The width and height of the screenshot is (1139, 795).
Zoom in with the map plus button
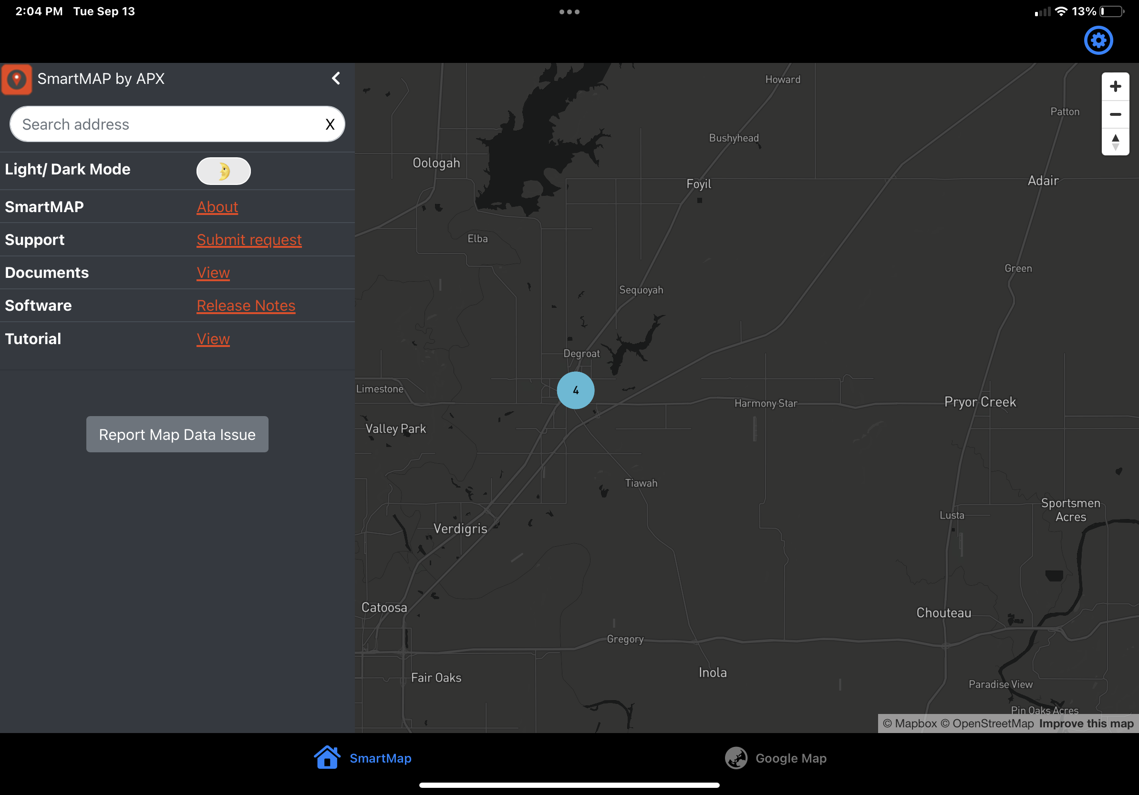coord(1115,87)
